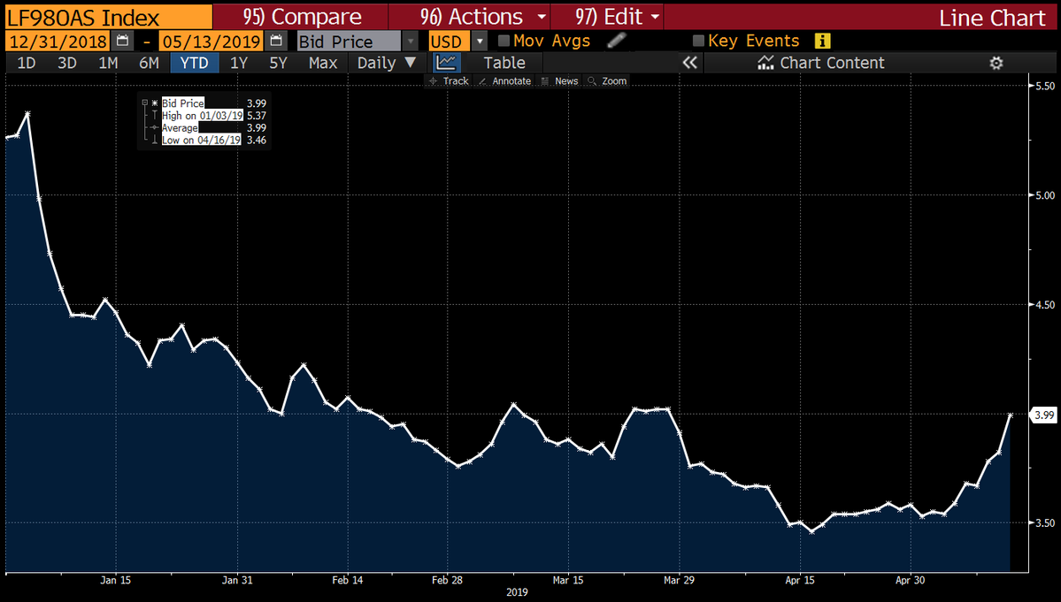
Task: Click the 5.50 y-axis label
Action: [1045, 86]
